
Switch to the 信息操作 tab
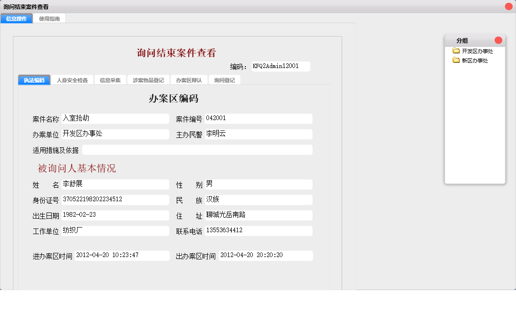click(16, 19)
